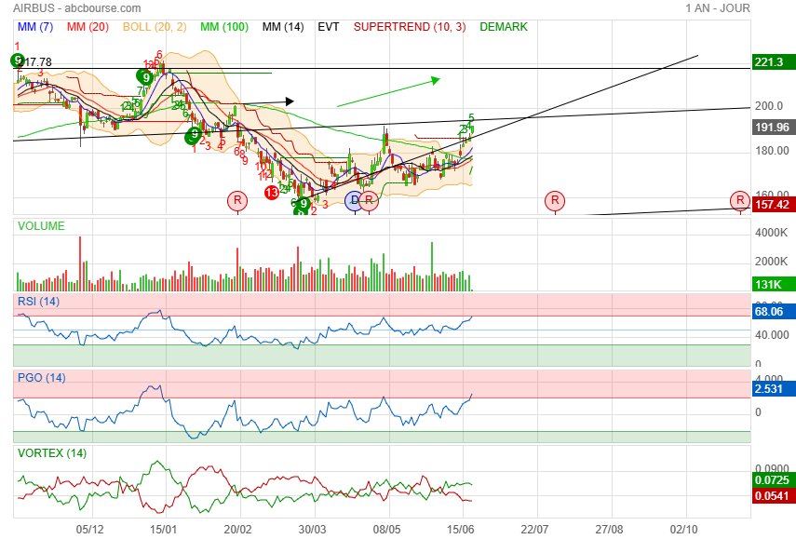Viewport: 796px width, 539px height.
Task: Click the blue D event marker
Action: click(354, 200)
